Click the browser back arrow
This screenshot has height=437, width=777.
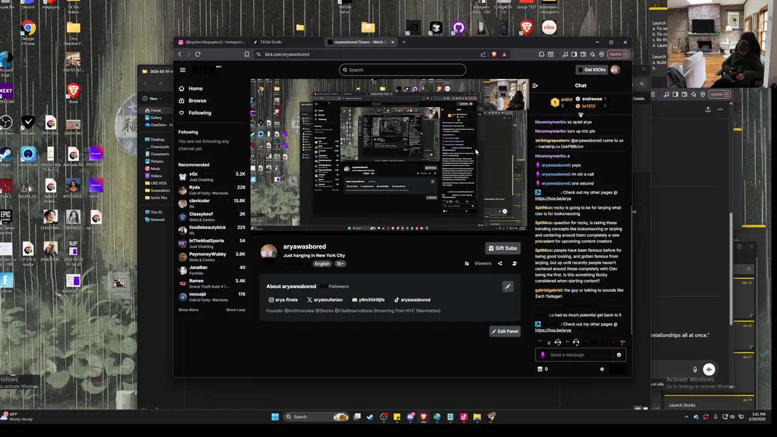coord(180,55)
